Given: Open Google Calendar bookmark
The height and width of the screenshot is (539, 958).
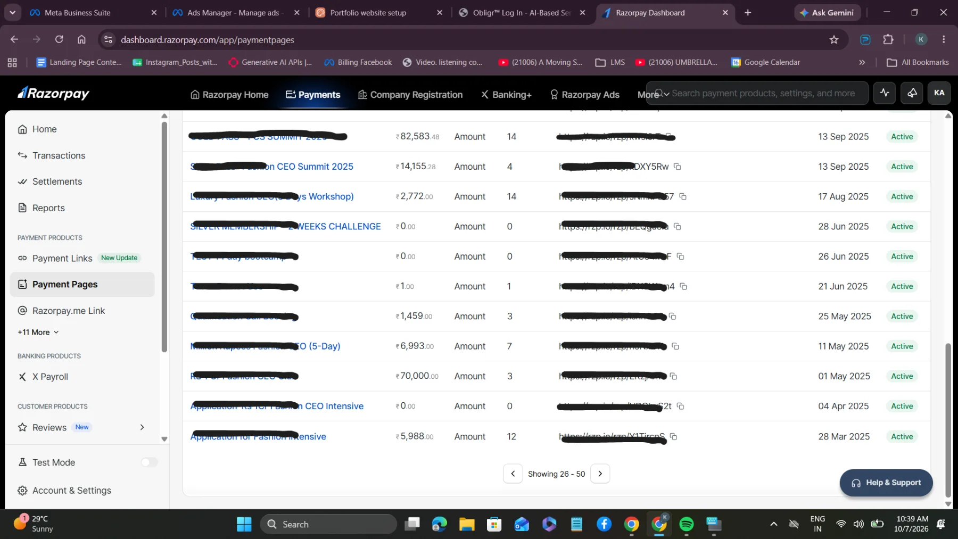Looking at the screenshot, I should [765, 62].
